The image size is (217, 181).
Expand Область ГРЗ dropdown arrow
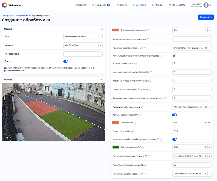tap(209, 122)
